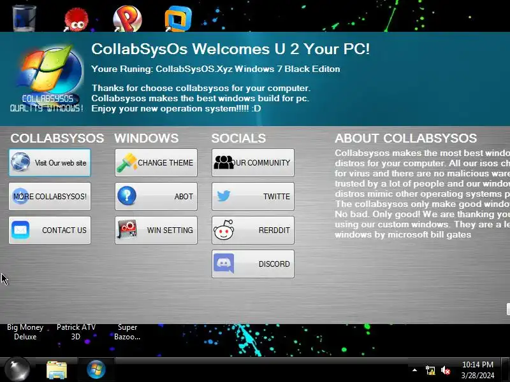This screenshot has height=382, width=510.
Task: Click the red gear settings icon
Action: pyautogui.click(x=127, y=230)
